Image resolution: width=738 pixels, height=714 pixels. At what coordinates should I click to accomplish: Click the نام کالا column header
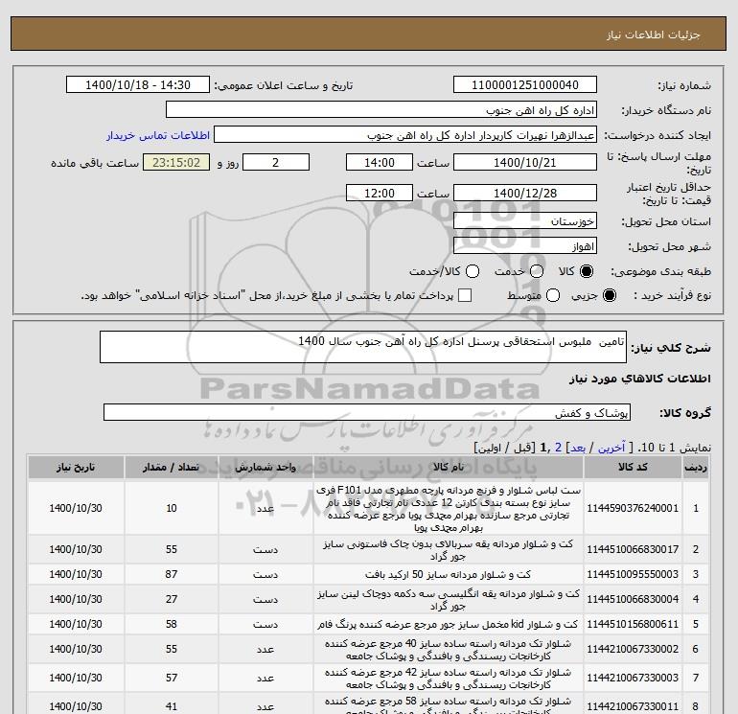click(x=449, y=467)
